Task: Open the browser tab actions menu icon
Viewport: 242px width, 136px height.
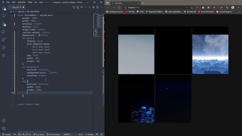Action: click(107, 3)
